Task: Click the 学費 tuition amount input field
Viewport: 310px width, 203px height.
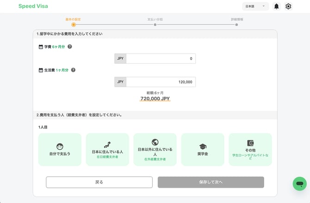Action: coord(161,58)
